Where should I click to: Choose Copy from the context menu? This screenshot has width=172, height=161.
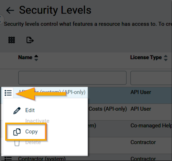coord(31,132)
